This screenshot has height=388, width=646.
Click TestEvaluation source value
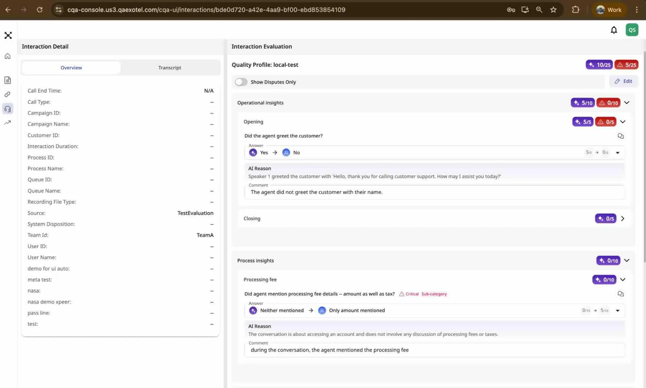195,213
